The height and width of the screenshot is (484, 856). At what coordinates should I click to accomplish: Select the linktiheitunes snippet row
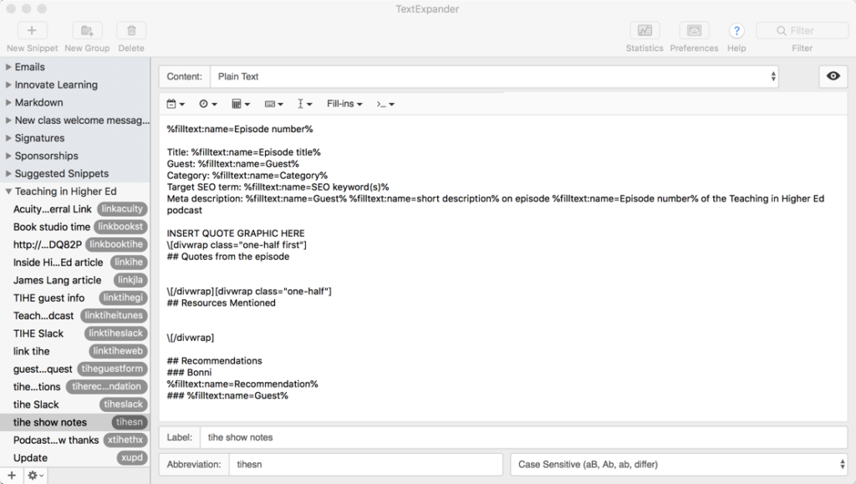click(x=74, y=315)
